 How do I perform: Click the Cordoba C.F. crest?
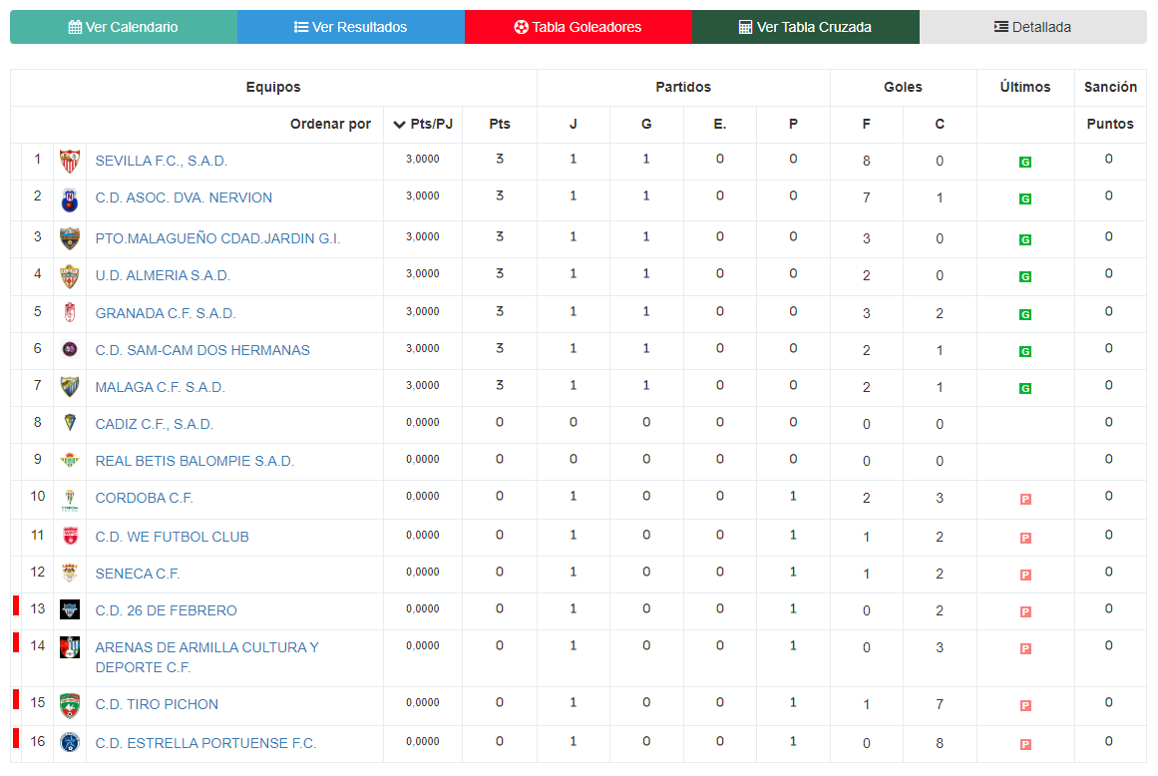point(70,500)
